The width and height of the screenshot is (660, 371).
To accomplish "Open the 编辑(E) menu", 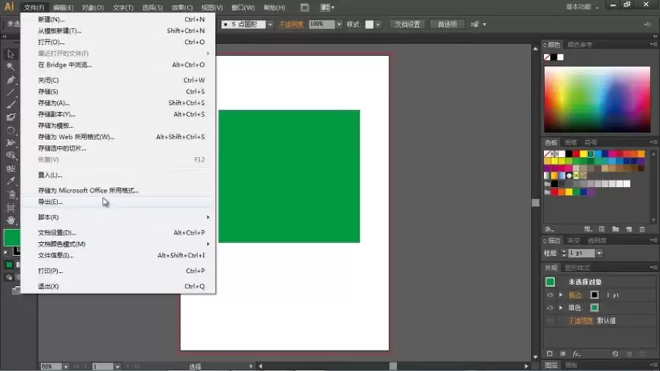I will (x=63, y=7).
